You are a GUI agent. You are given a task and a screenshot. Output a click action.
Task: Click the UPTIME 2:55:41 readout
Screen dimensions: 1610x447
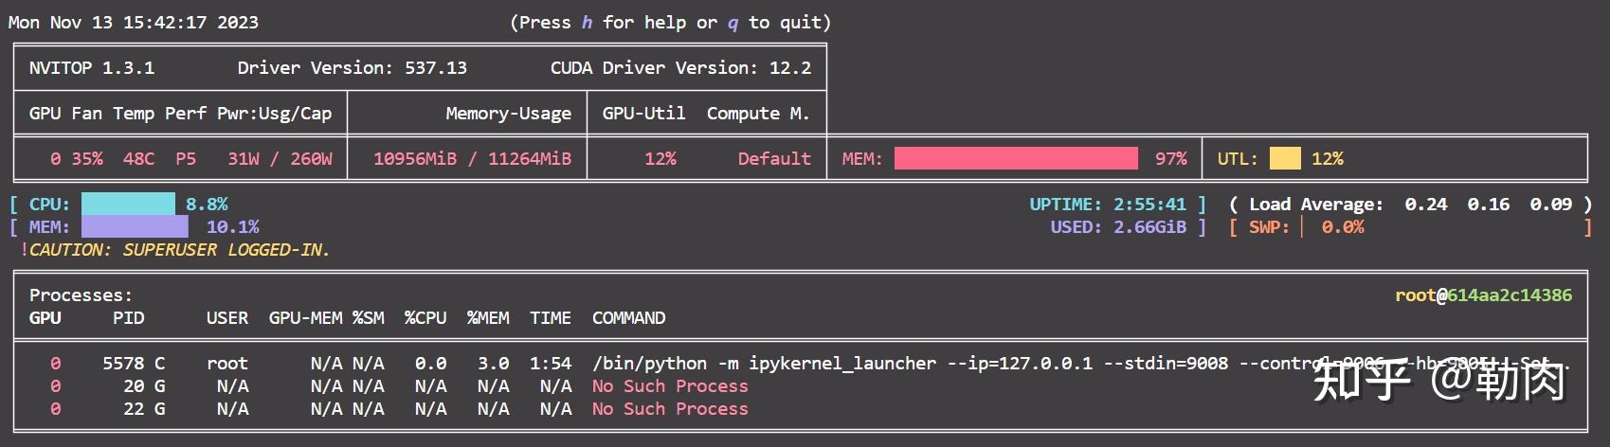pos(1108,205)
